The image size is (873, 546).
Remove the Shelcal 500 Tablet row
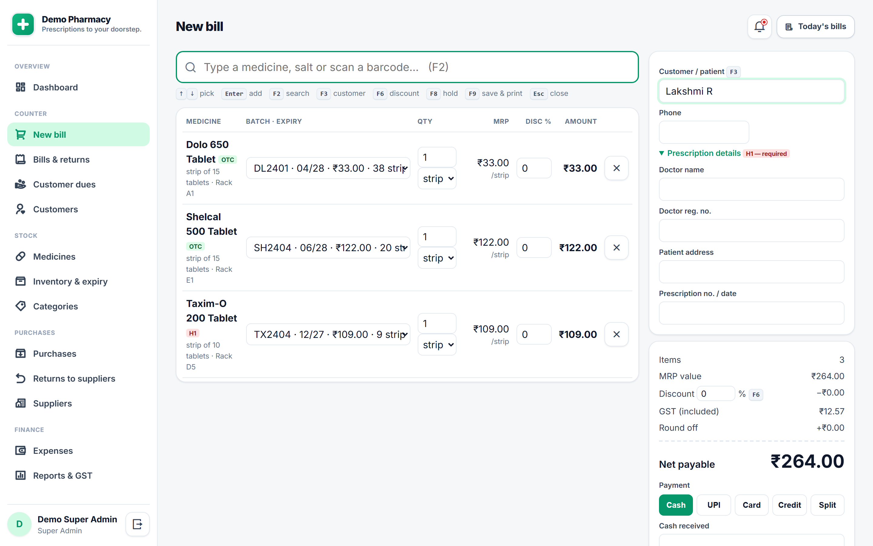(617, 247)
